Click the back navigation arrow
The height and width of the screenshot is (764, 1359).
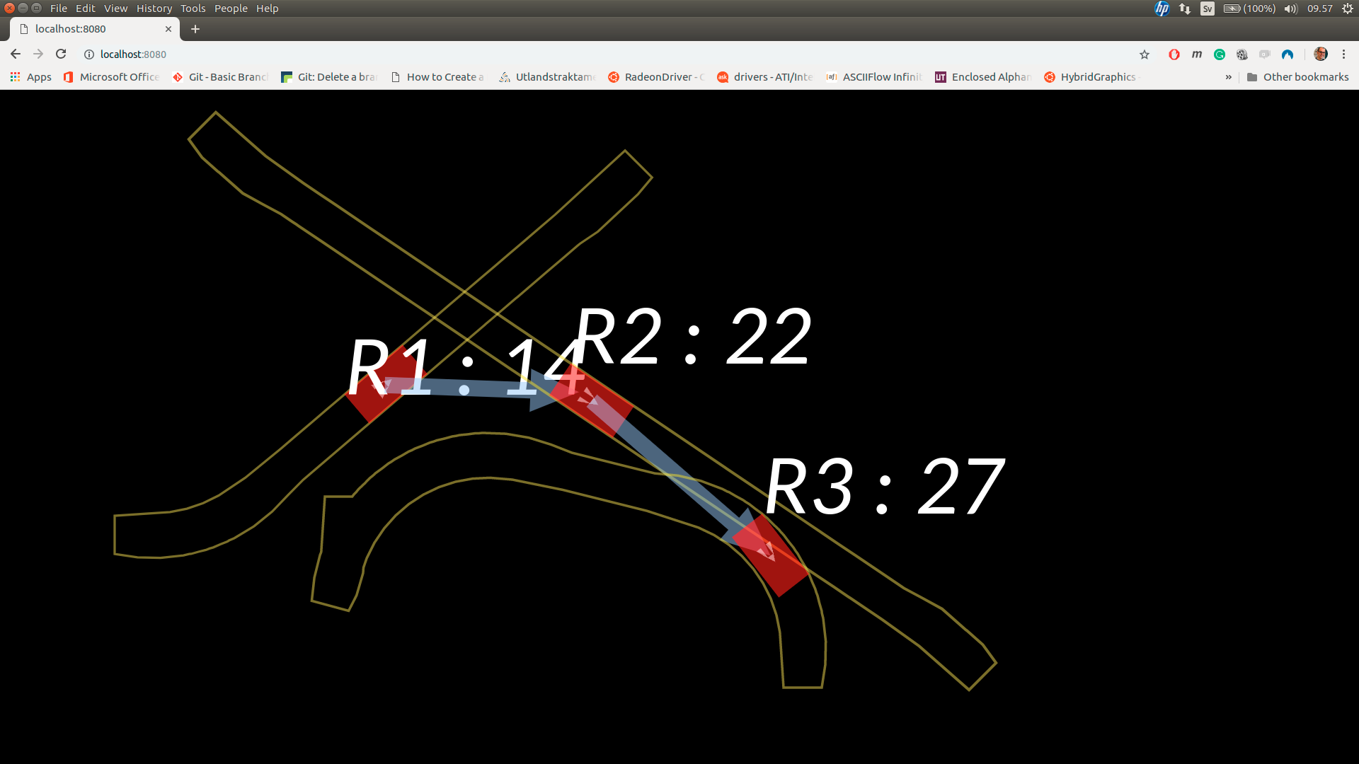pyautogui.click(x=15, y=53)
